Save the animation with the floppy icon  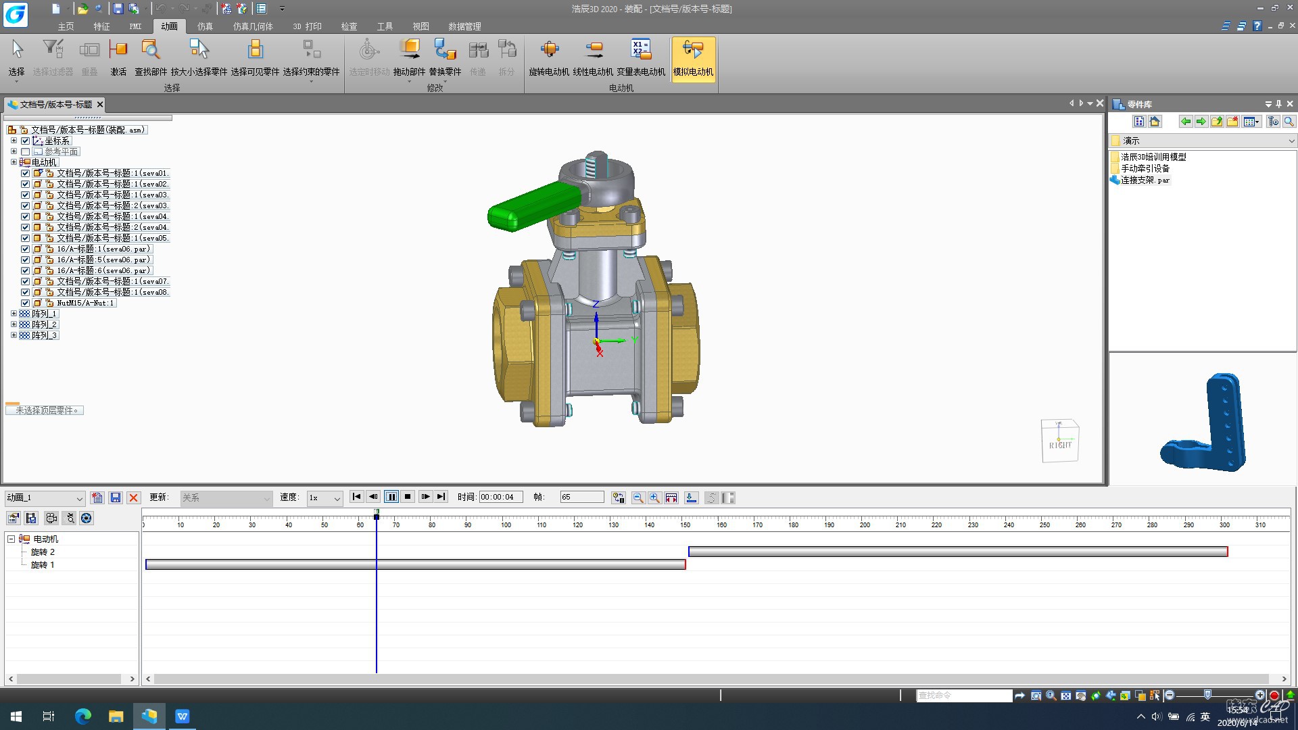116,497
